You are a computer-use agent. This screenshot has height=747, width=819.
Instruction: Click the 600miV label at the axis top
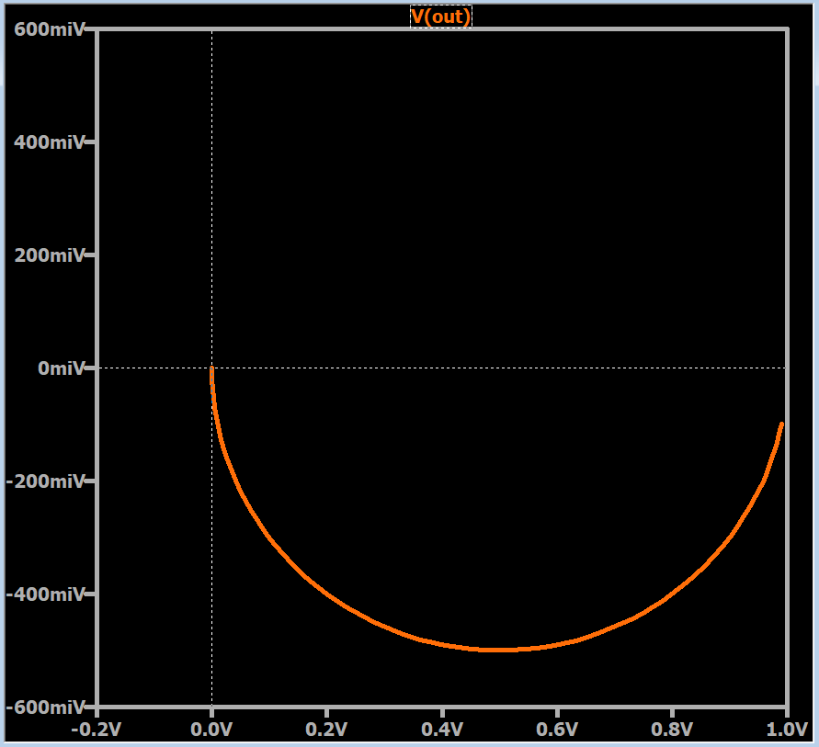point(51,28)
